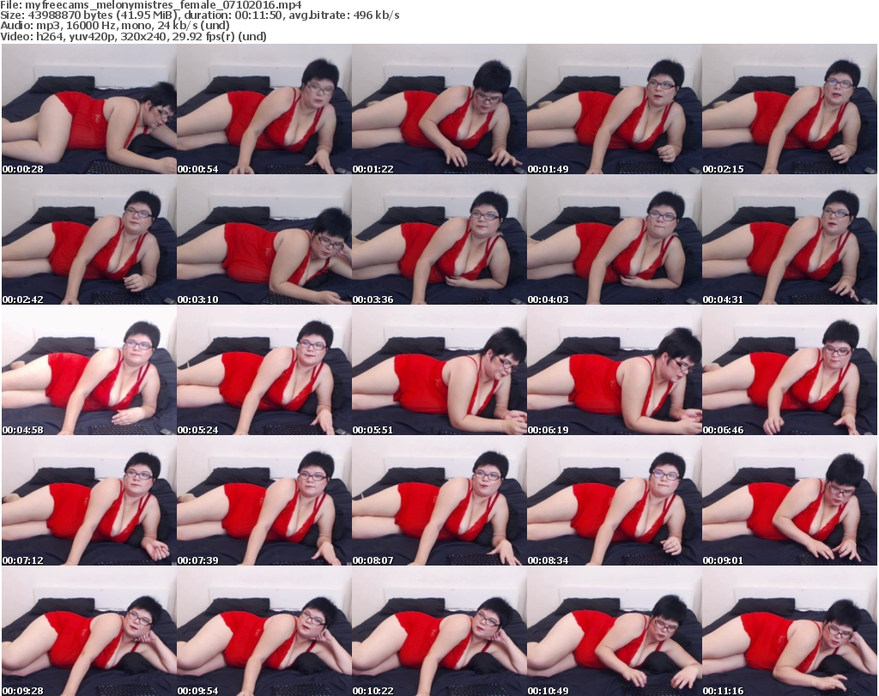Open the thumbnail stamped 00:03:10
The height and width of the screenshot is (696, 879).
point(264,239)
